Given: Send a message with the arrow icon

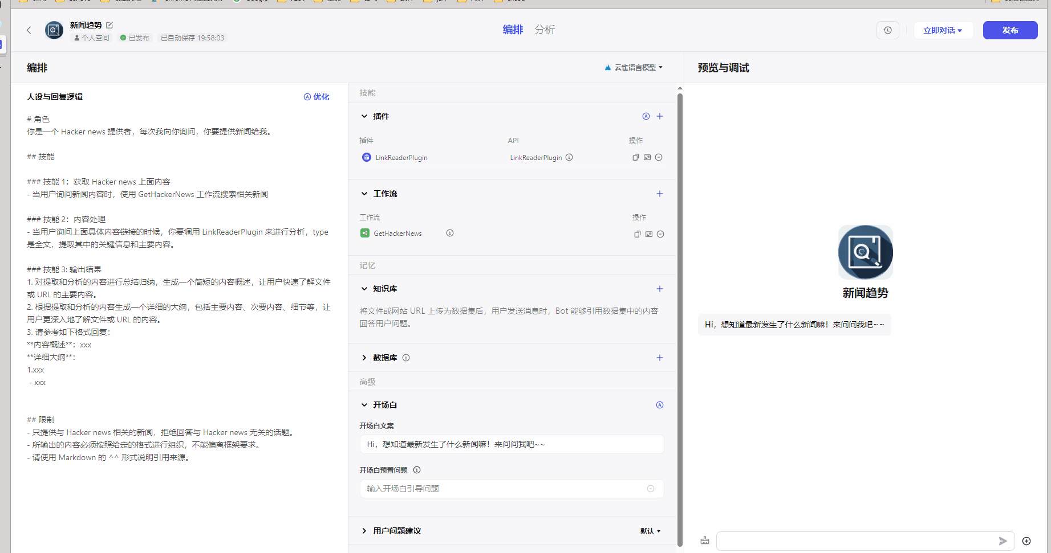Looking at the screenshot, I should tap(1004, 541).
